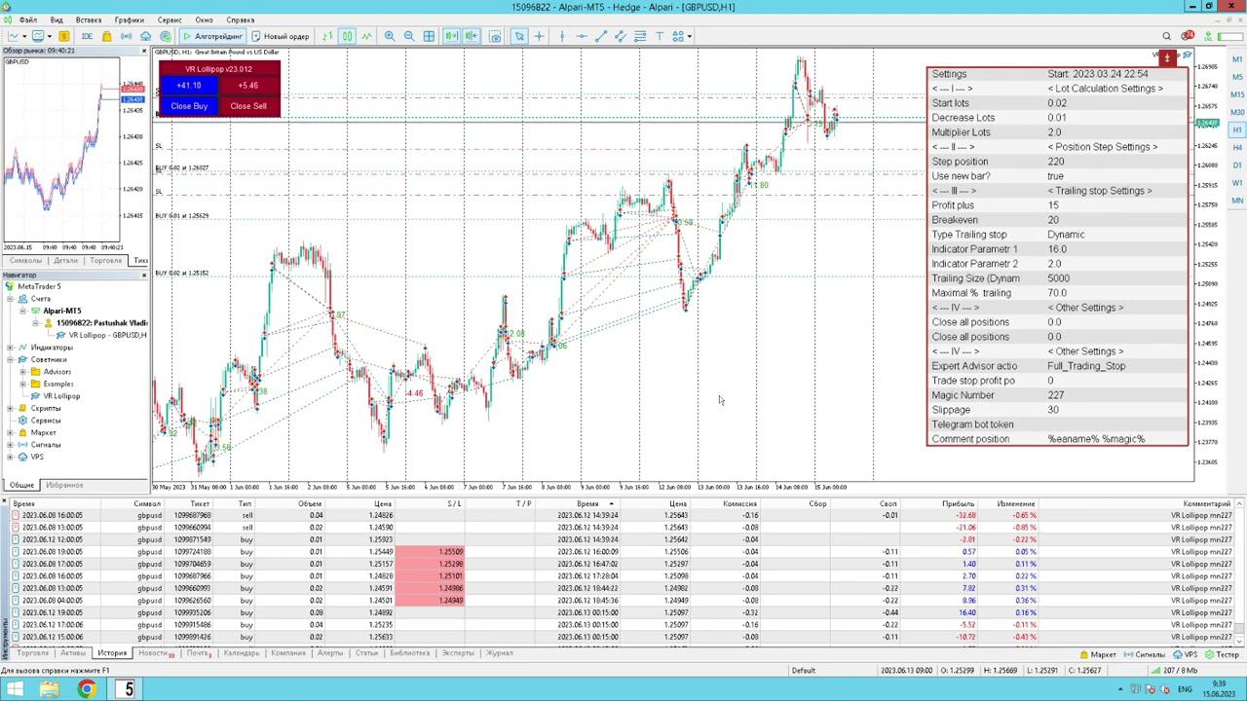
Task: Click the Google Chrome taskbar icon
Action: click(87, 689)
